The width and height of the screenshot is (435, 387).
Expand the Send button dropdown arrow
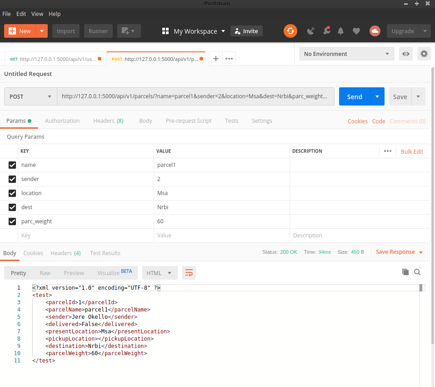coord(377,96)
